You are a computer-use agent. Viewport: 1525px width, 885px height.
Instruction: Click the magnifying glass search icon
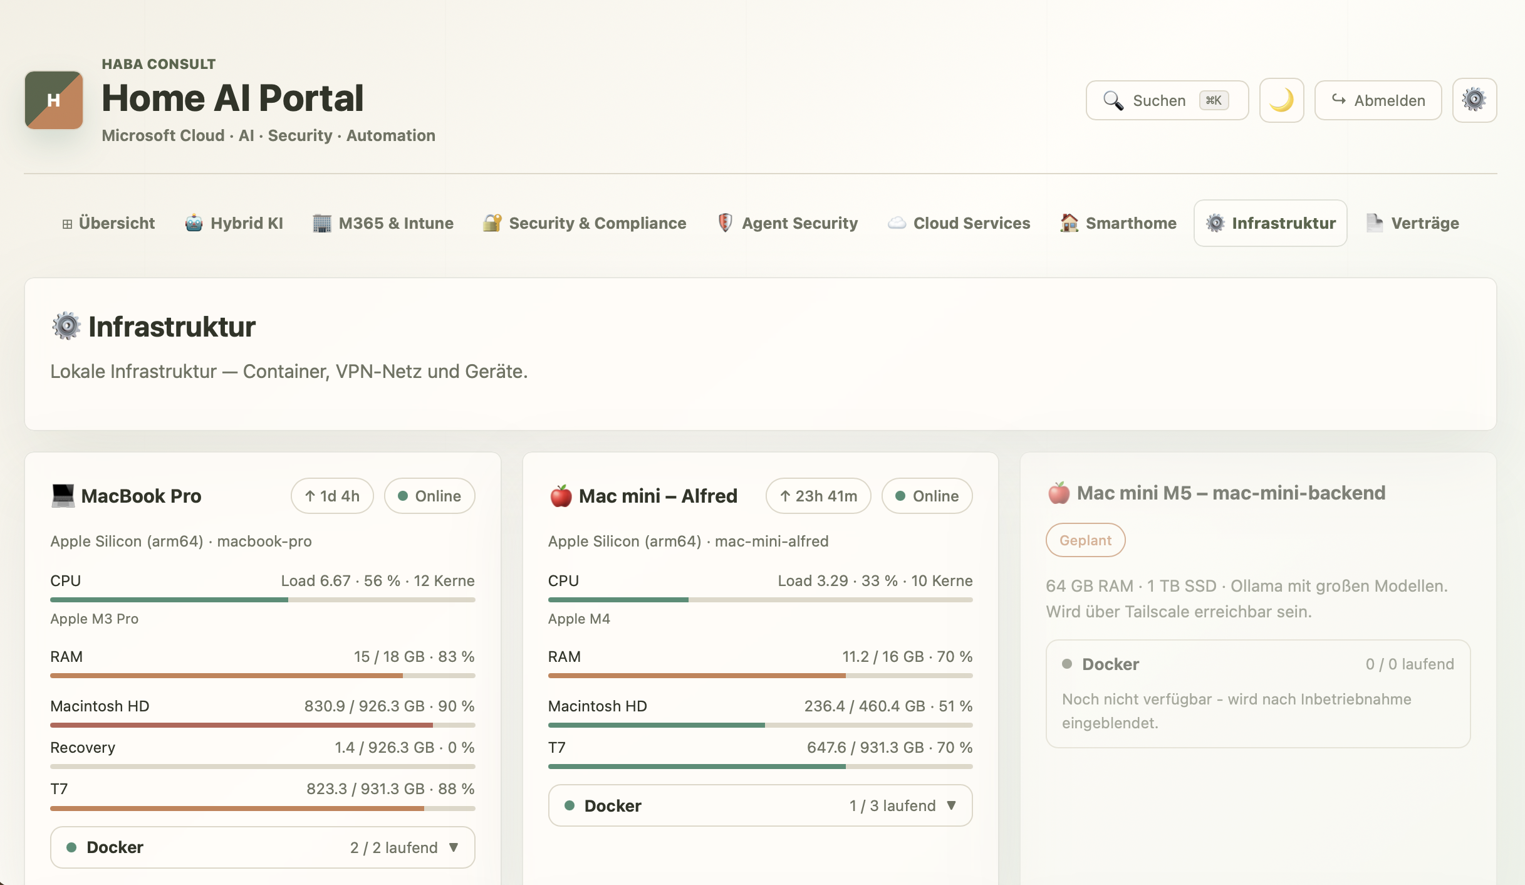click(1113, 100)
